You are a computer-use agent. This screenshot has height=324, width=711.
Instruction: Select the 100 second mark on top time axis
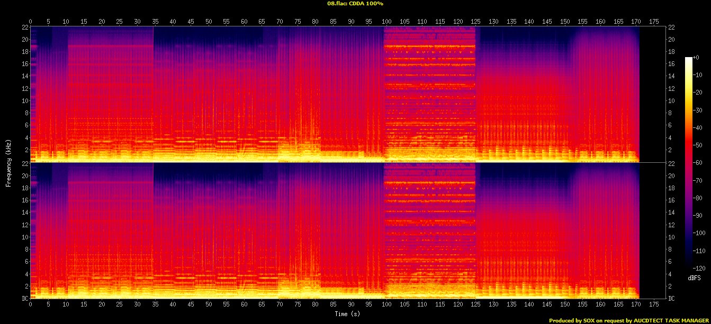pyautogui.click(x=386, y=22)
